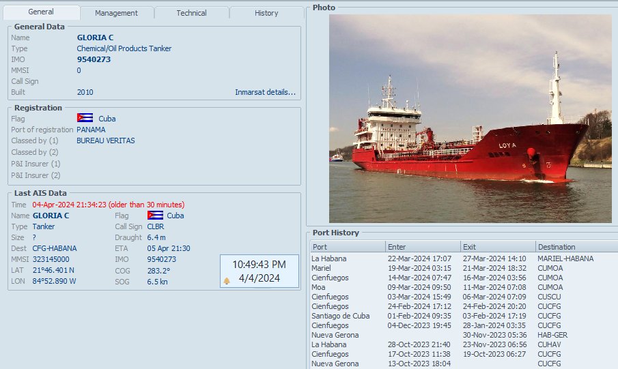Select IMO number 9540273 in General Data
The image size is (618, 369).
coord(94,59)
